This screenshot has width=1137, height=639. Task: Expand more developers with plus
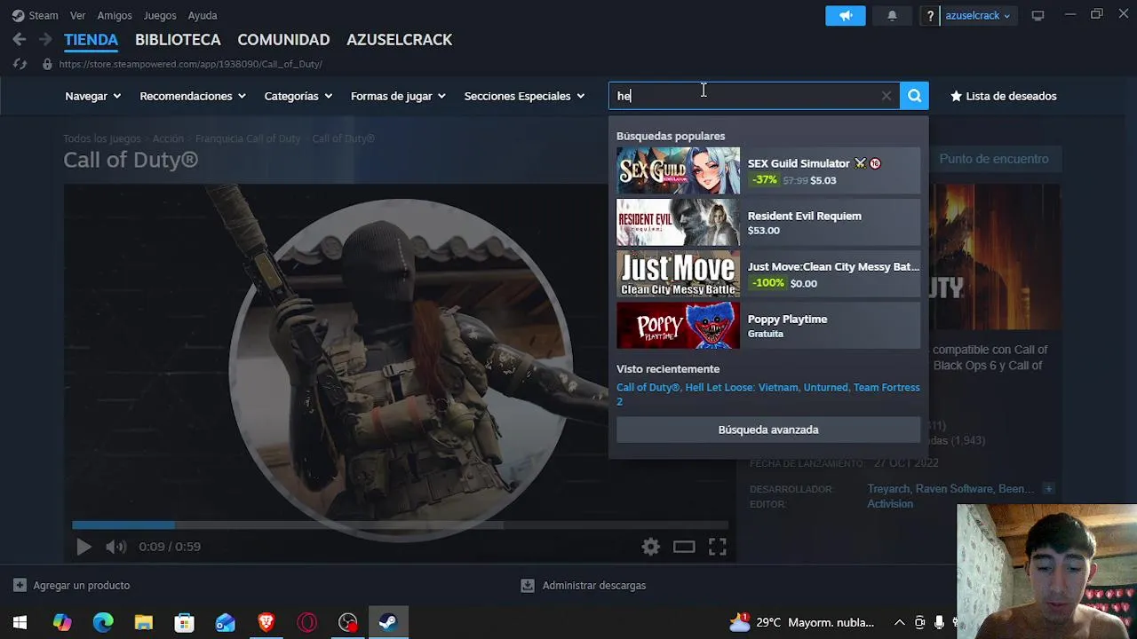[1048, 488]
